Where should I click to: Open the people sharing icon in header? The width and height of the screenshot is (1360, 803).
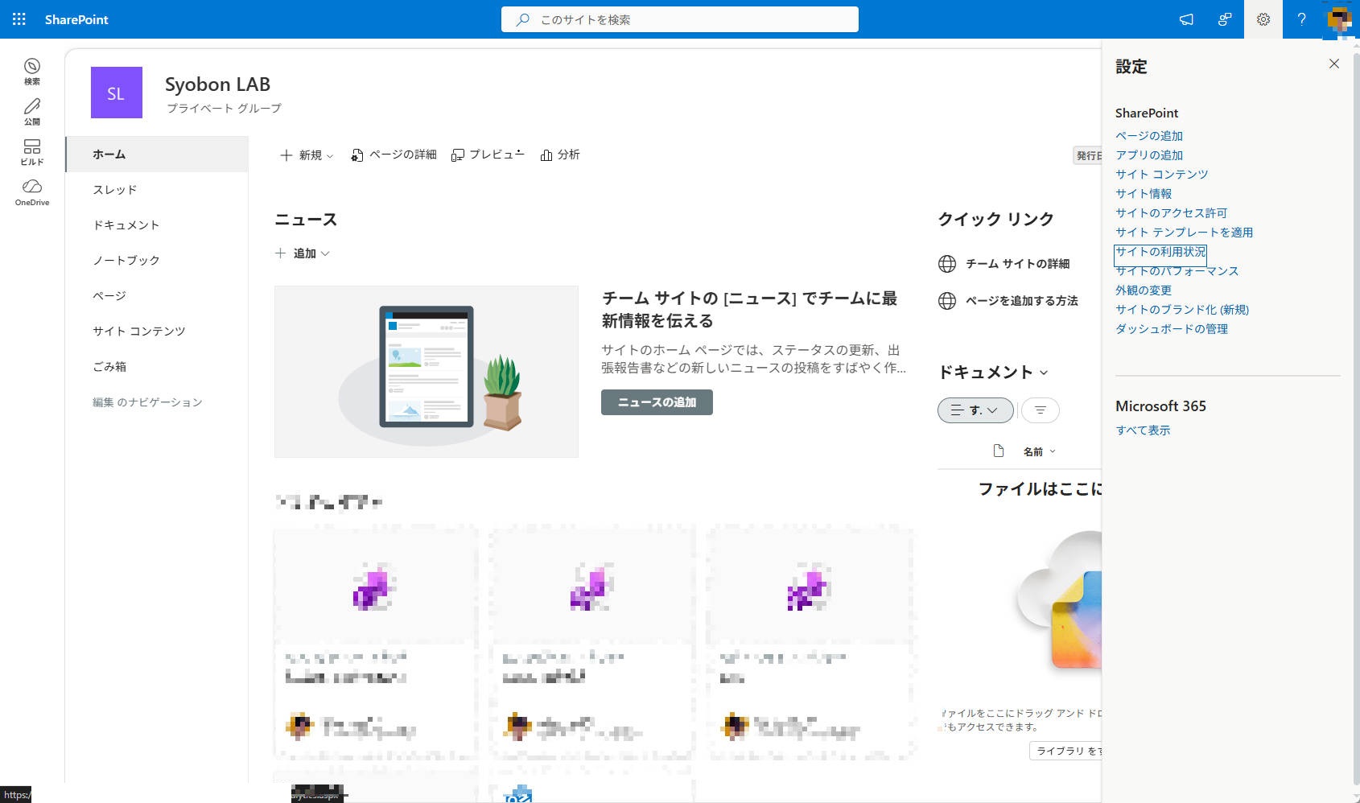click(1225, 19)
